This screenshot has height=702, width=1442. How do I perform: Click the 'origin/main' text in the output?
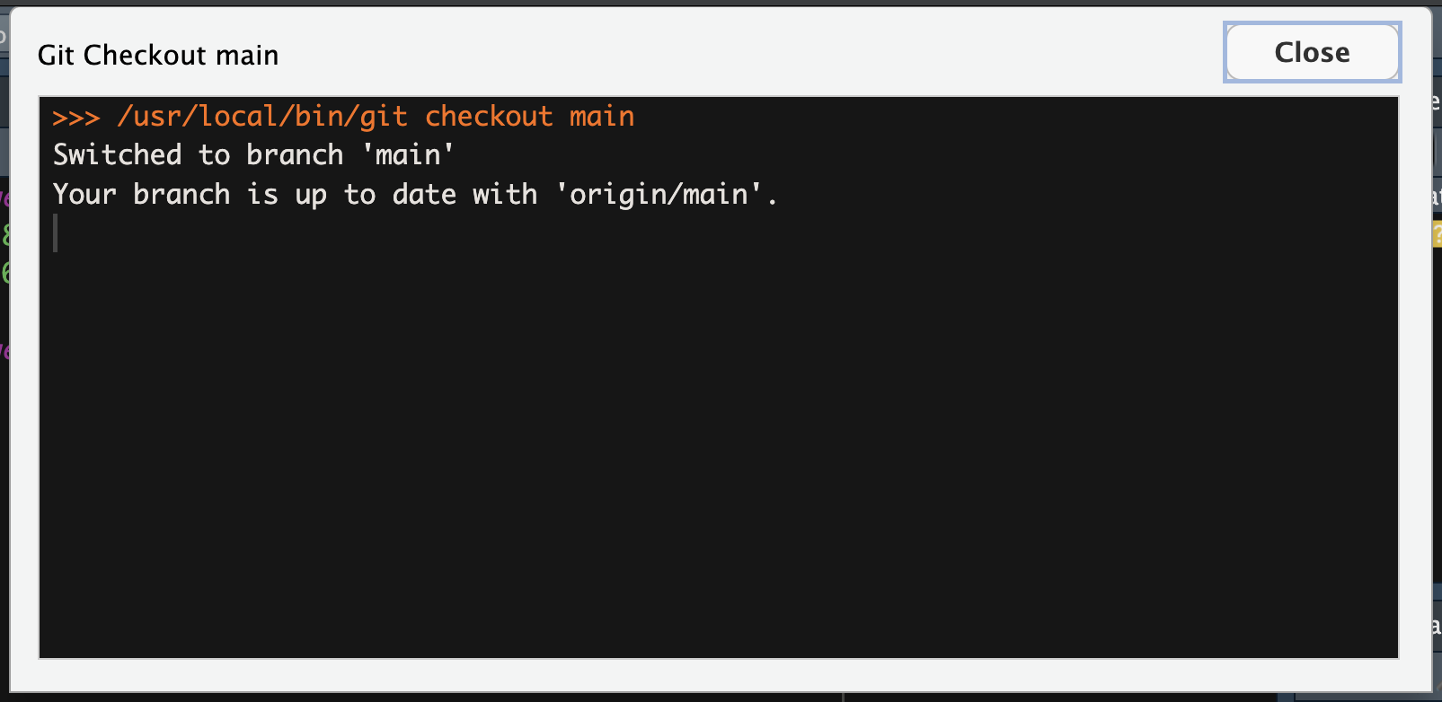click(x=665, y=194)
